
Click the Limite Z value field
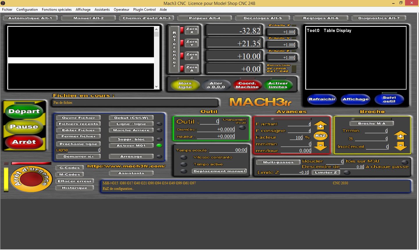[294, 172]
